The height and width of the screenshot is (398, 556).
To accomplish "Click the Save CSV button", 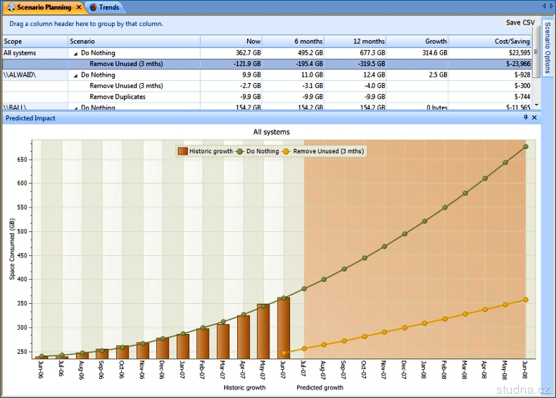I will (x=520, y=23).
